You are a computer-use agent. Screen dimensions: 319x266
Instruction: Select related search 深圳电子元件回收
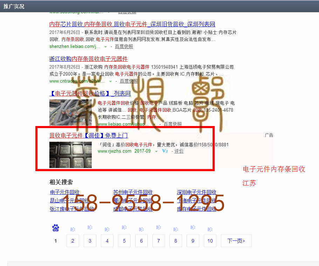196,192
